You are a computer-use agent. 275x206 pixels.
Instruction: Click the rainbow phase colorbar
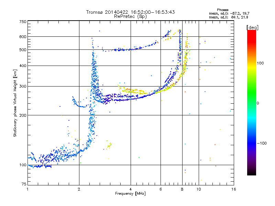252,102
